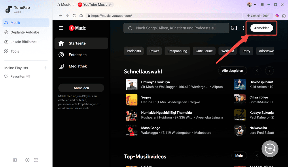Click the cast to device icon
This screenshot has height=167, width=288.
(x=234, y=28)
